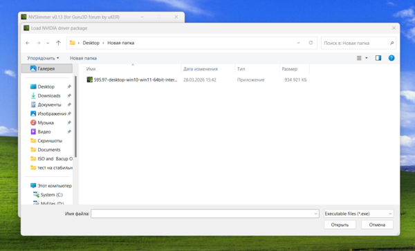Unpin Desktop using its pin icon

[x=69, y=86]
